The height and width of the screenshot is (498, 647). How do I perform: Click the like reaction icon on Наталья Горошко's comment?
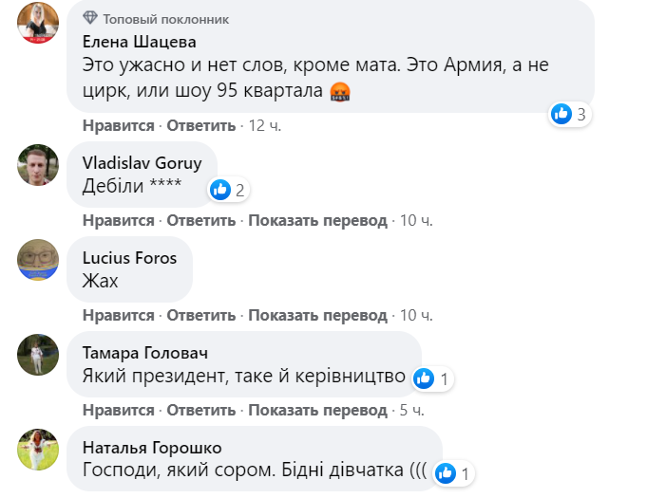point(445,473)
